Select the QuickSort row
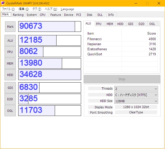165x149 pixels. (x=122, y=54)
